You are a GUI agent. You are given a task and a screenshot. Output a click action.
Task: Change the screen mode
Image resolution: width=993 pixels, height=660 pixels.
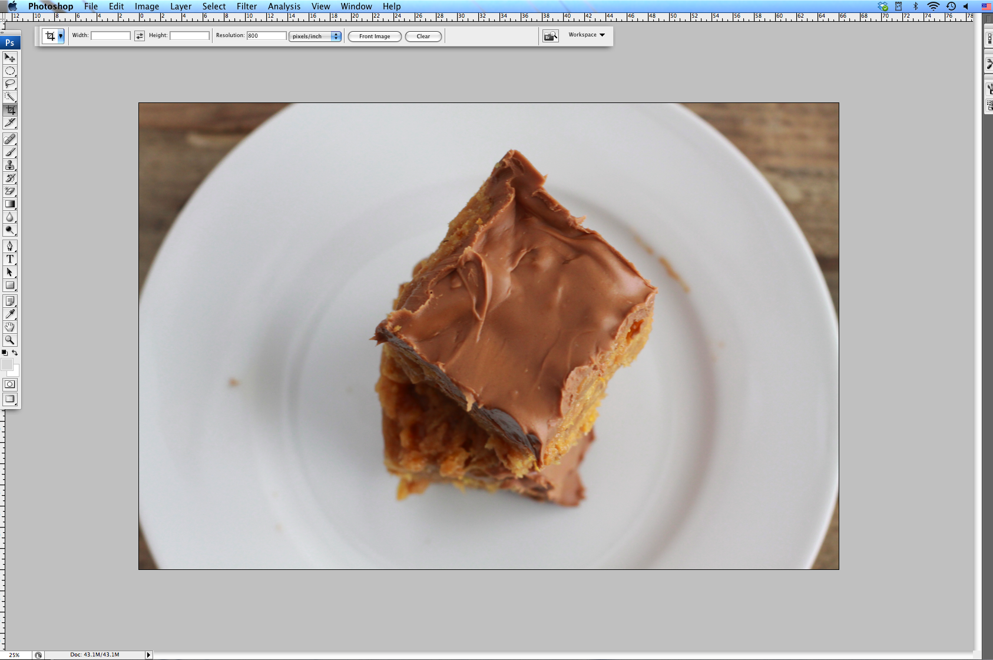point(10,399)
